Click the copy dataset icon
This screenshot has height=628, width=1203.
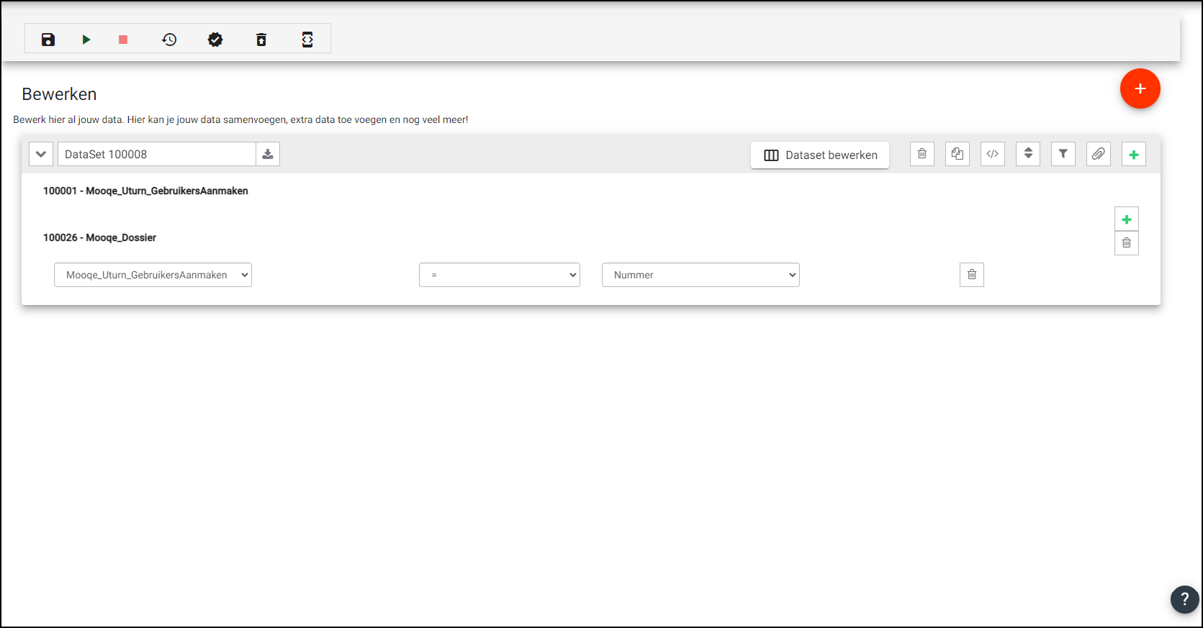pos(957,154)
